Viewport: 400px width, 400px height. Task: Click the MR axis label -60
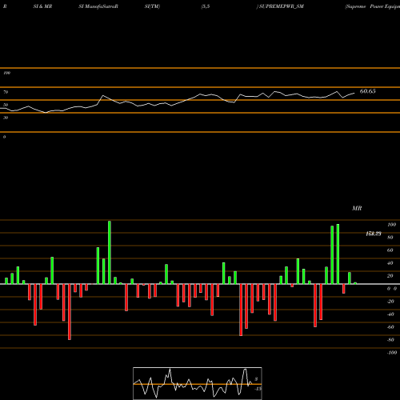[390, 327]
